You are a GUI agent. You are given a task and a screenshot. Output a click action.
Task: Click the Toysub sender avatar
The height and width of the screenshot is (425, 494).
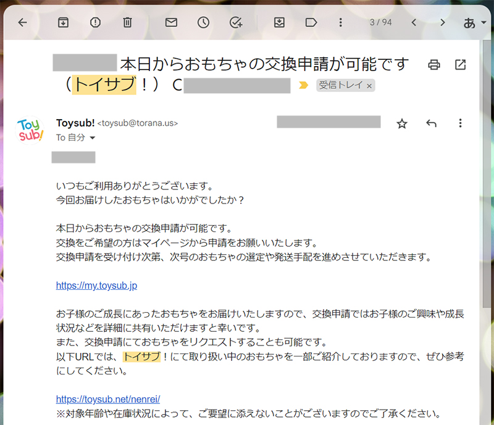[30, 130]
